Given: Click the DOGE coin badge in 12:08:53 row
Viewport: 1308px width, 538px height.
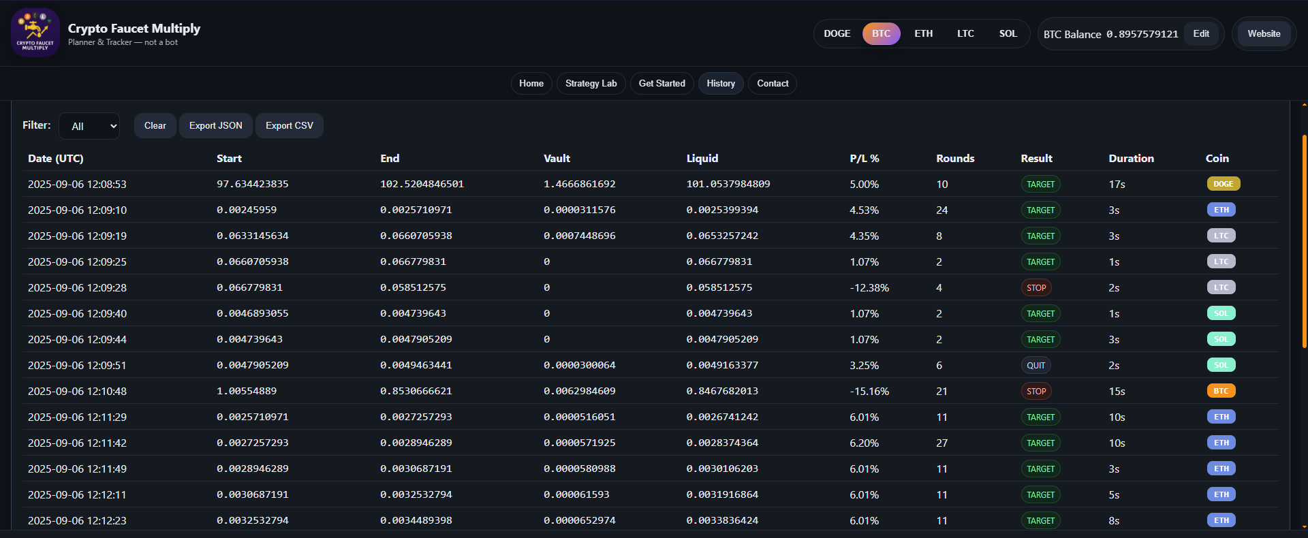Looking at the screenshot, I should [1224, 184].
